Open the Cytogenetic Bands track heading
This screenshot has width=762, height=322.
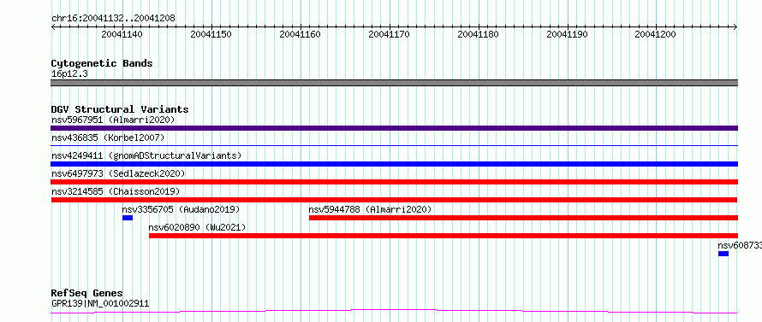click(102, 63)
